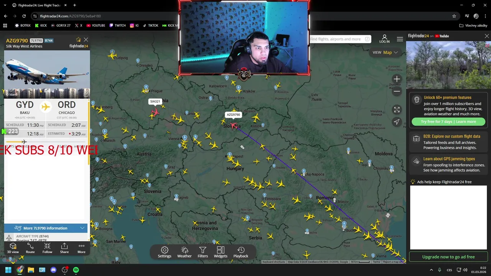Image resolution: width=491 pixels, height=276 pixels.
Task: Open the TIKTOK bookmark
Action: 150,25
